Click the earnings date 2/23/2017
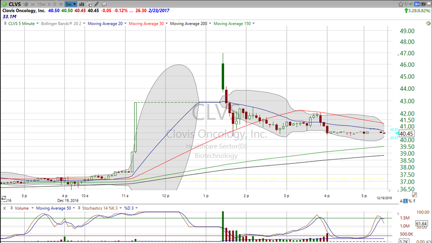The height and width of the screenshot is (243, 432). coord(159,10)
